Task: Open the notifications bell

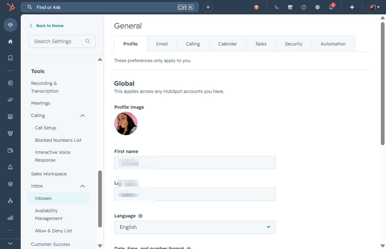Action: tap(331, 7)
